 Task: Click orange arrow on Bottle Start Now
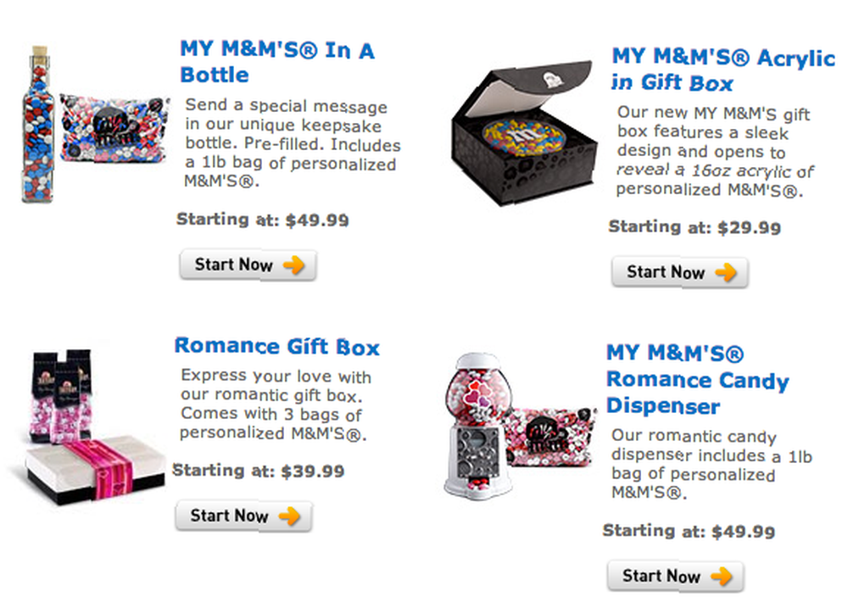click(x=294, y=265)
